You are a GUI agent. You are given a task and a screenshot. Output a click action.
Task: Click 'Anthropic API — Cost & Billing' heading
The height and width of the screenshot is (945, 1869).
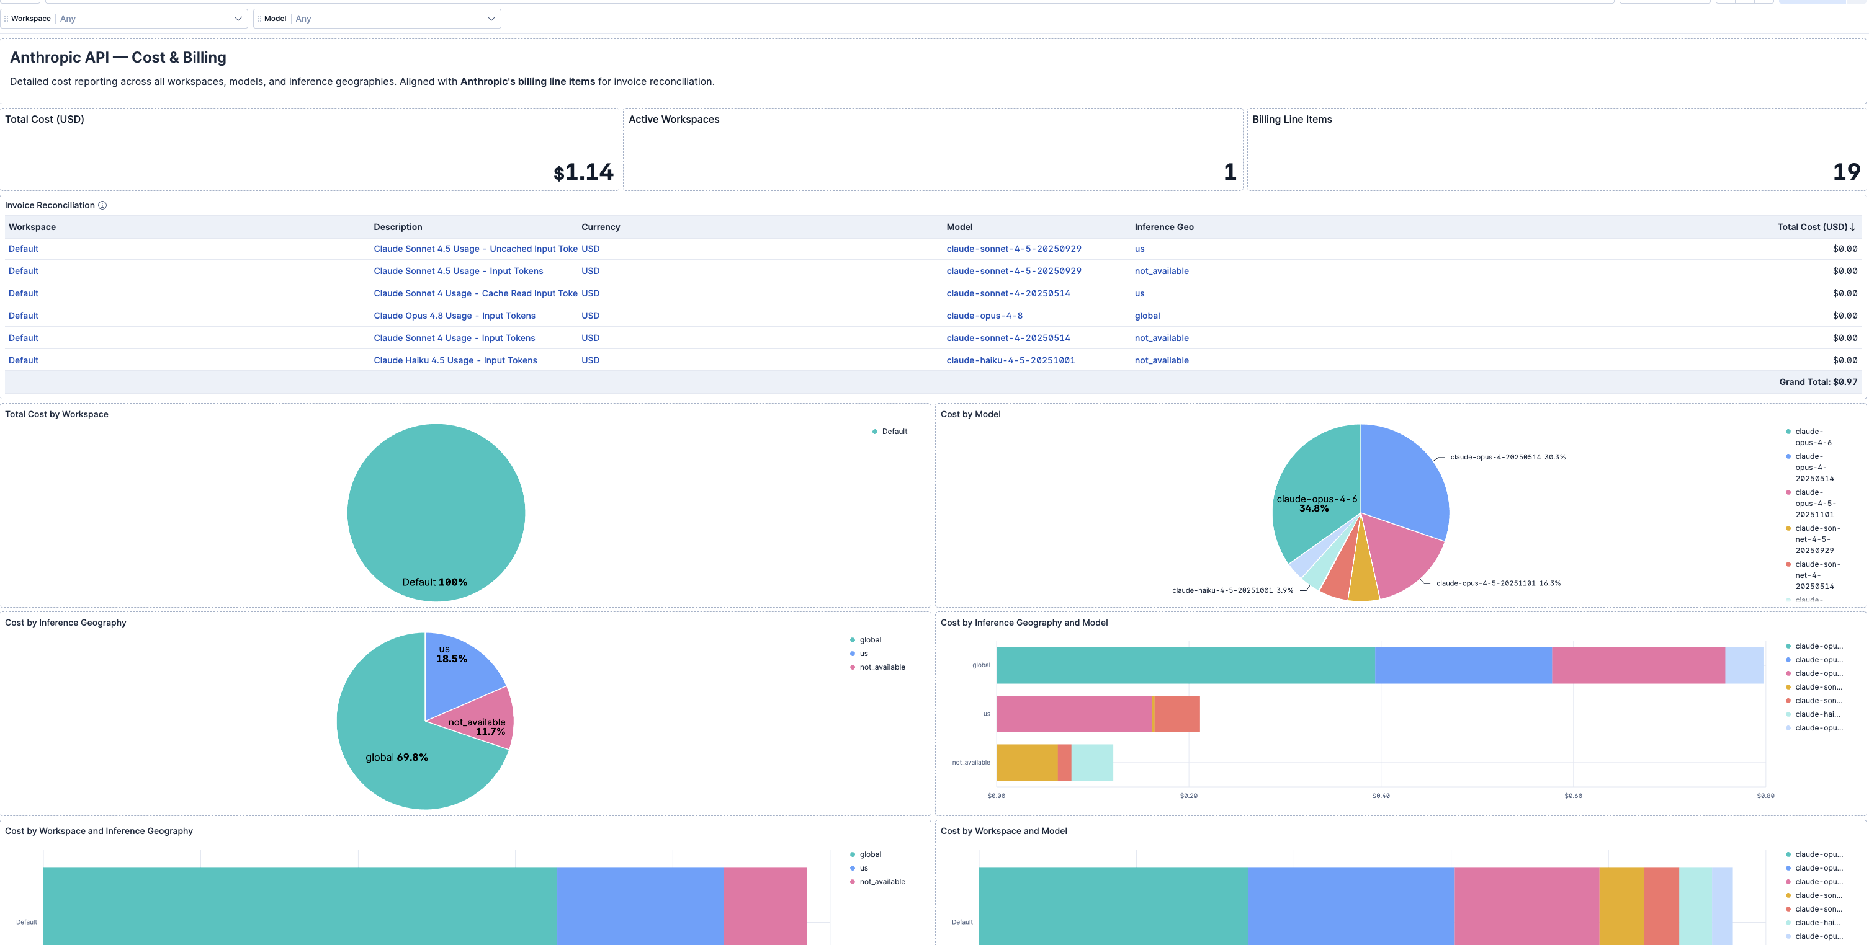click(x=117, y=57)
